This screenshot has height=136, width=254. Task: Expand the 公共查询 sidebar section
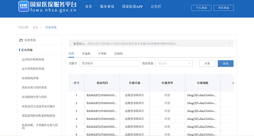pos(27,50)
